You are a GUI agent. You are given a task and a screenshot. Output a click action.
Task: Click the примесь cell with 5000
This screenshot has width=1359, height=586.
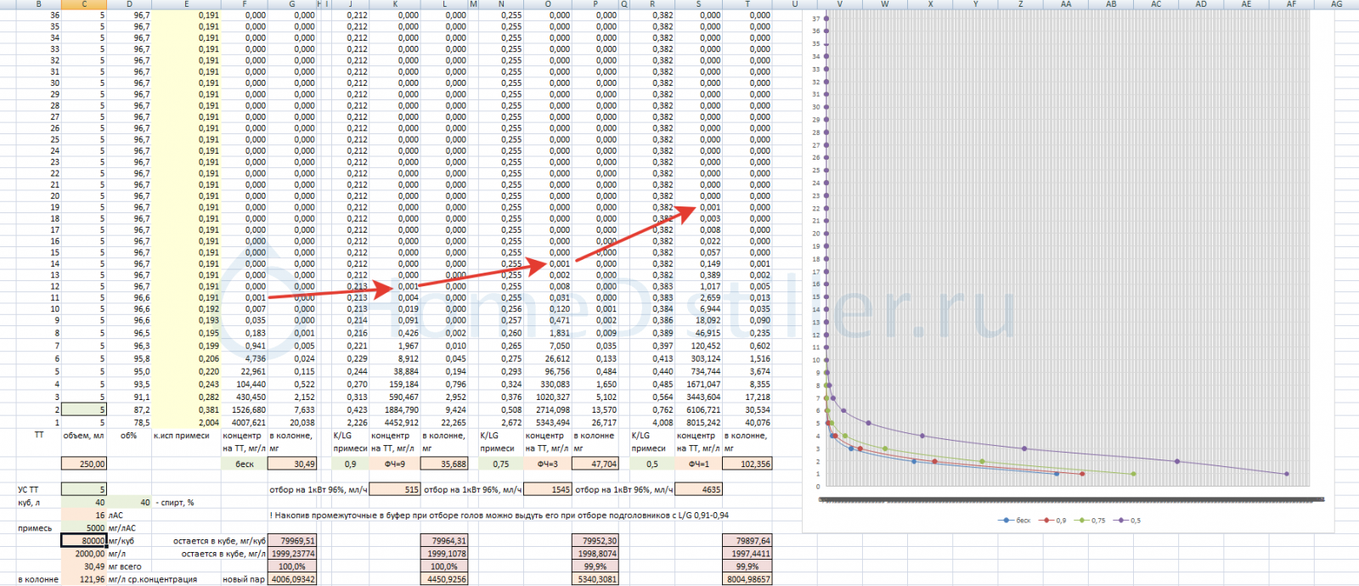coord(84,527)
